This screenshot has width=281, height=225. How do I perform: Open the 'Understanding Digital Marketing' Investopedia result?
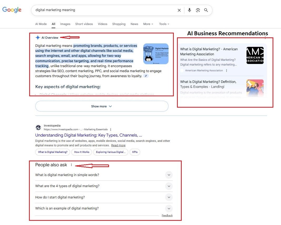click(88, 135)
